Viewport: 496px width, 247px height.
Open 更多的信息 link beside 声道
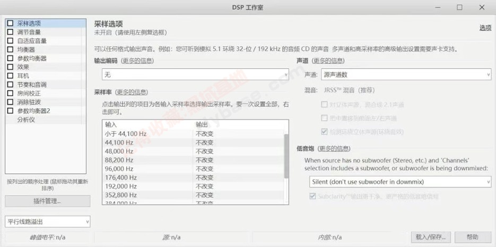coord(328,61)
